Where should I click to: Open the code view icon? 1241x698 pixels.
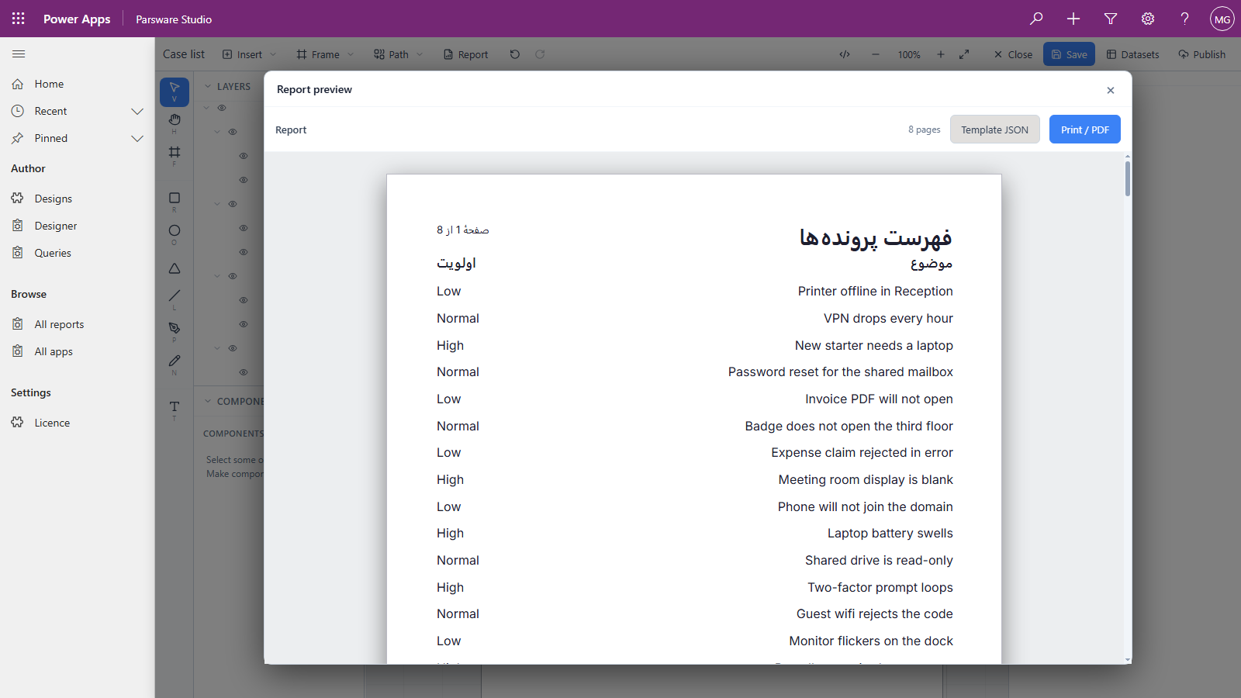pos(845,54)
